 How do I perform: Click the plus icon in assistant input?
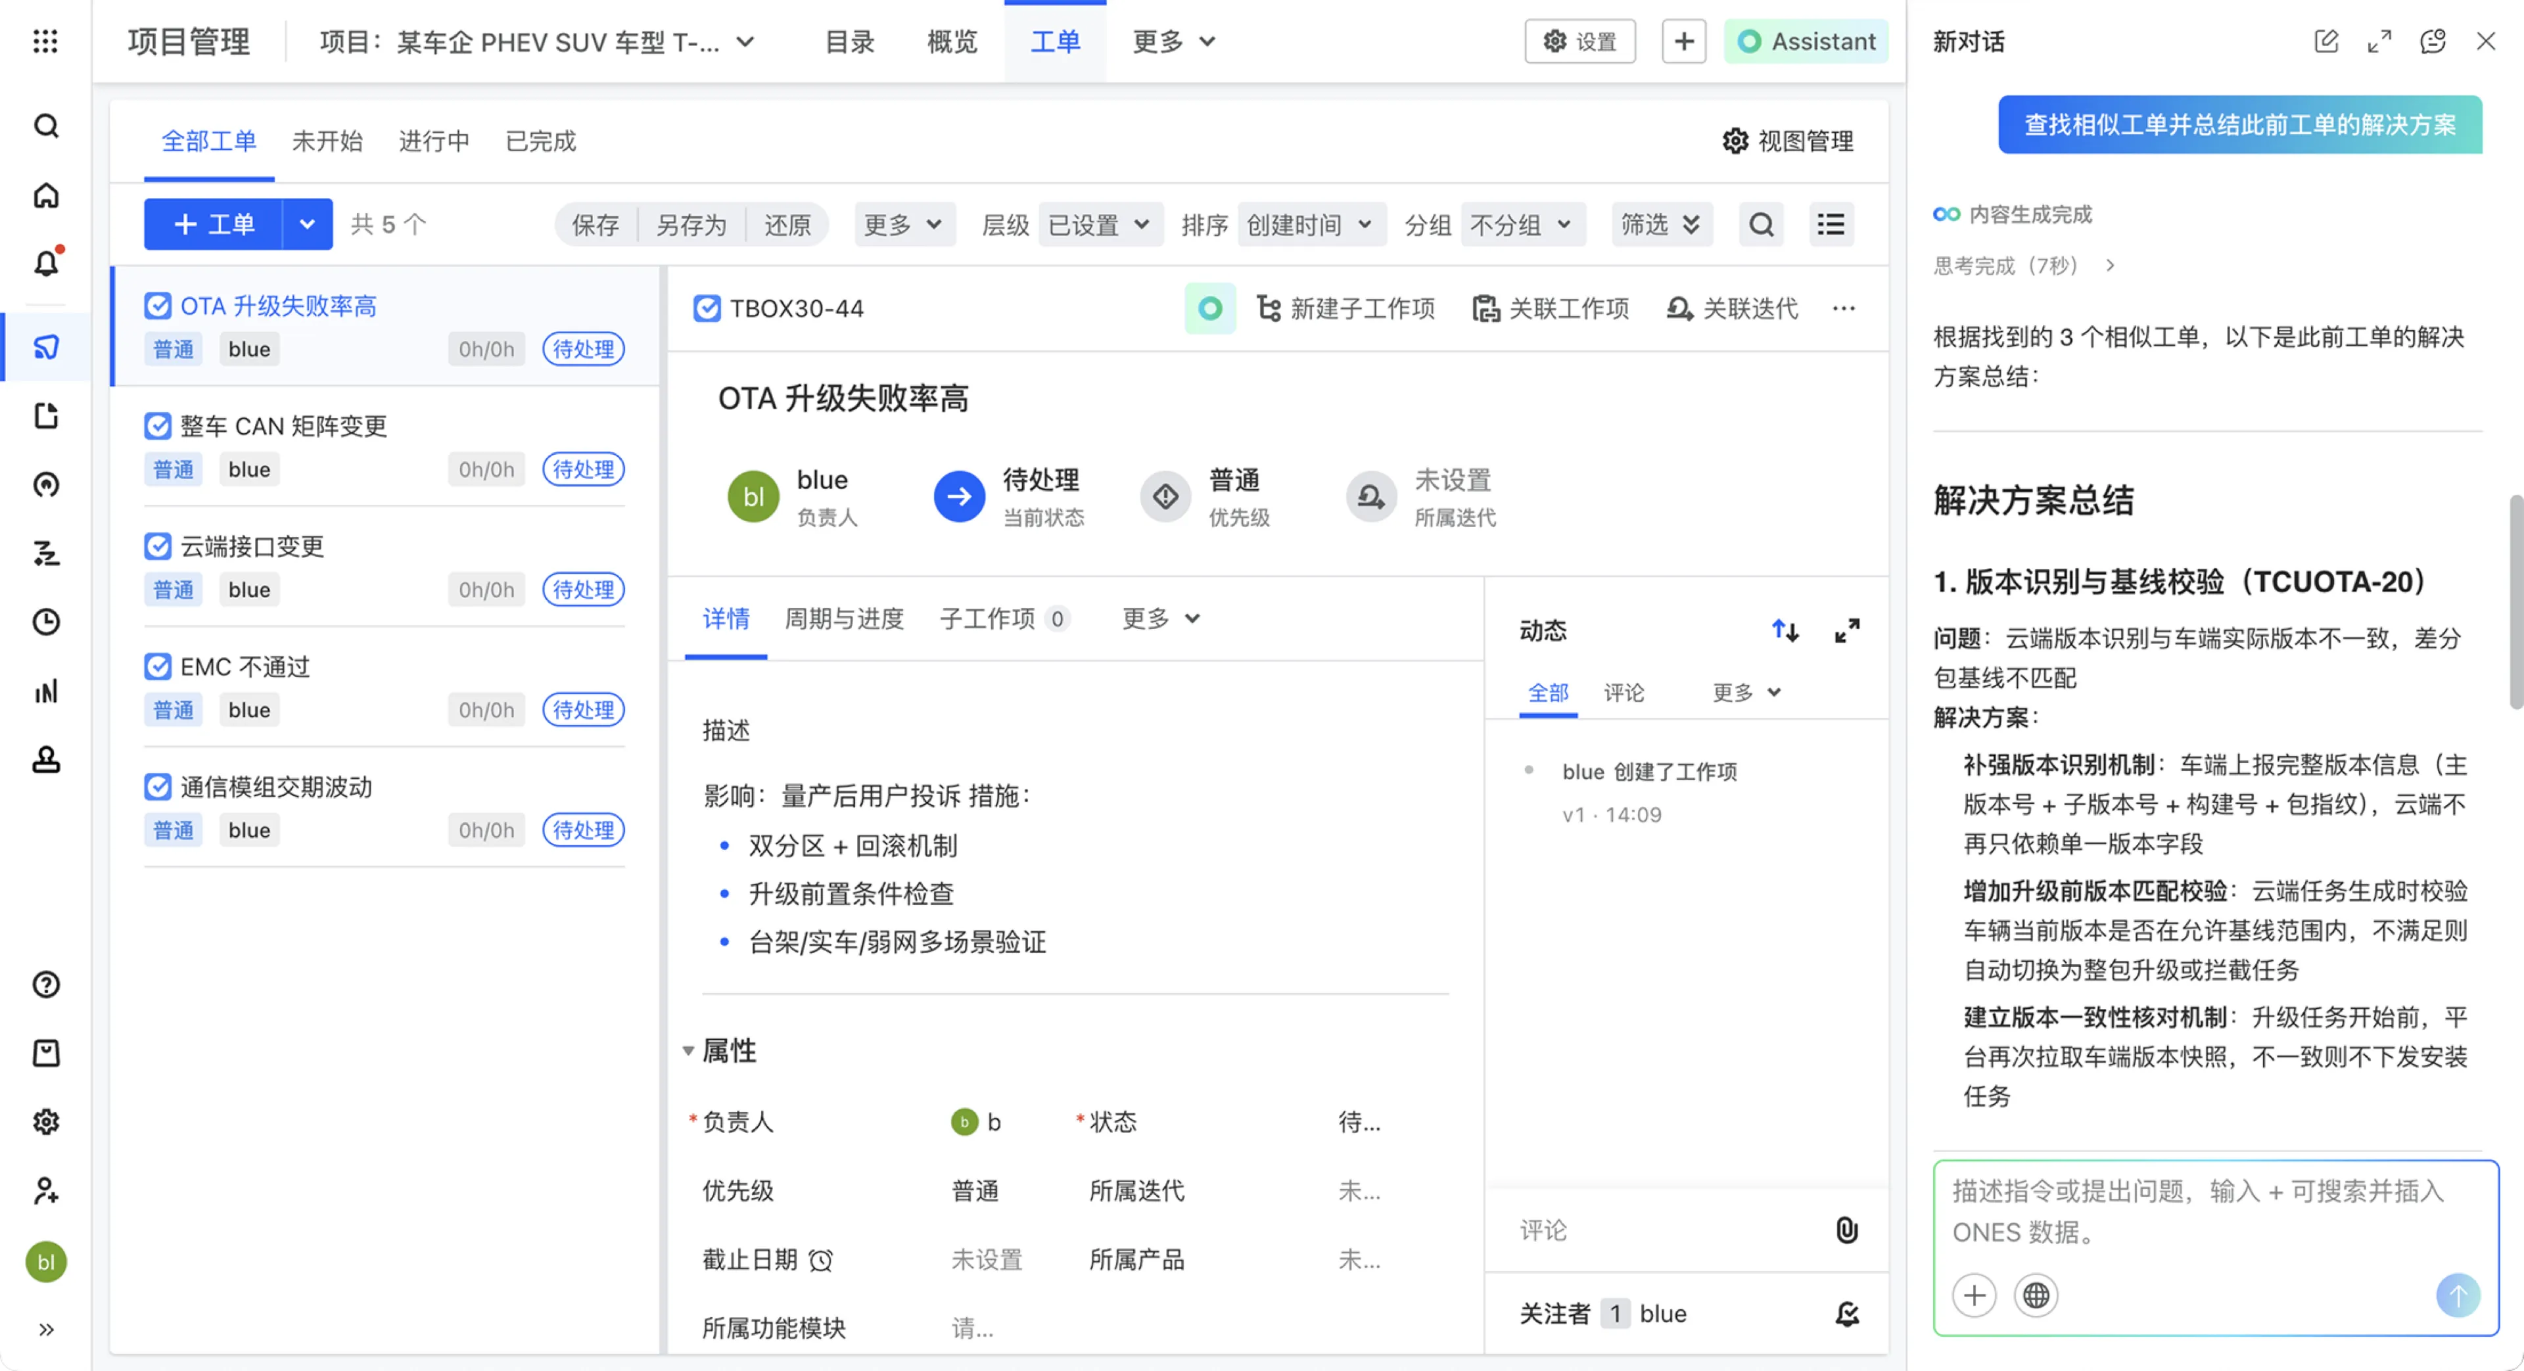(x=1975, y=1295)
